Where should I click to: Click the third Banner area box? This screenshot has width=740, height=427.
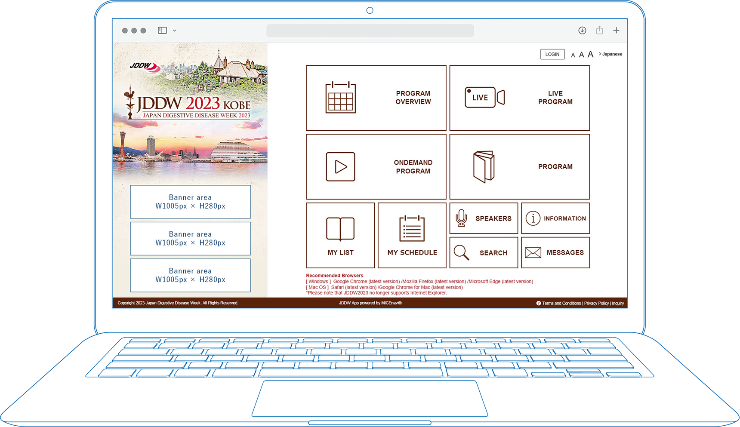tap(190, 275)
